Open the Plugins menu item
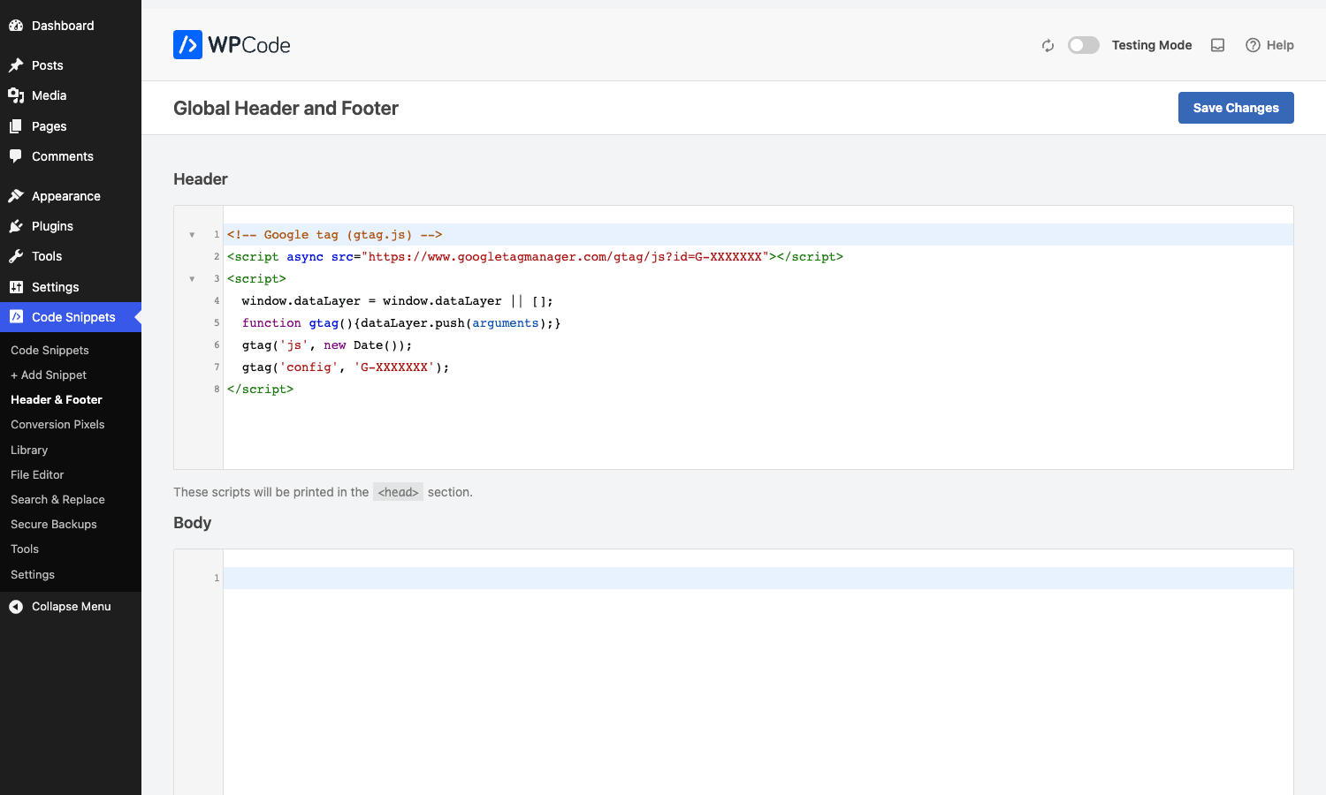This screenshot has width=1326, height=795. click(71, 226)
